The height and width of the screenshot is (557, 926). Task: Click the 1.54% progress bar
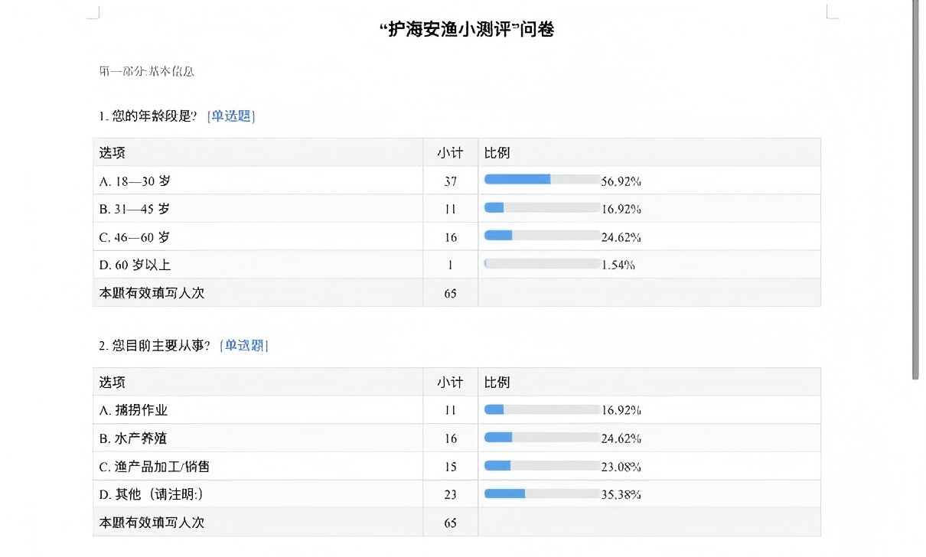point(542,264)
